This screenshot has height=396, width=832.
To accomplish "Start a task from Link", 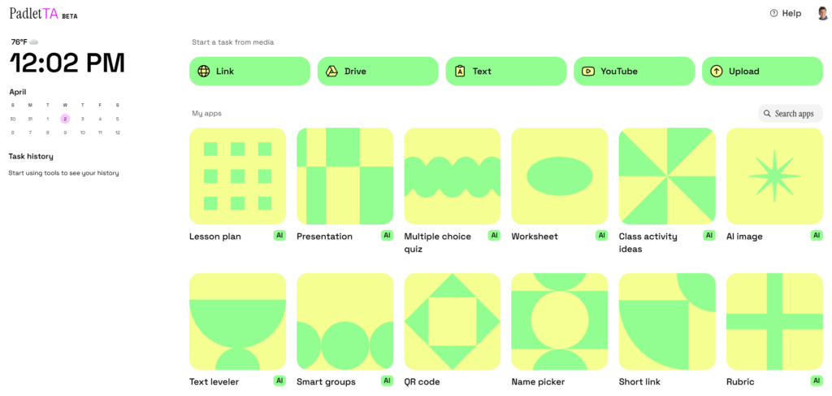I will 249,71.
